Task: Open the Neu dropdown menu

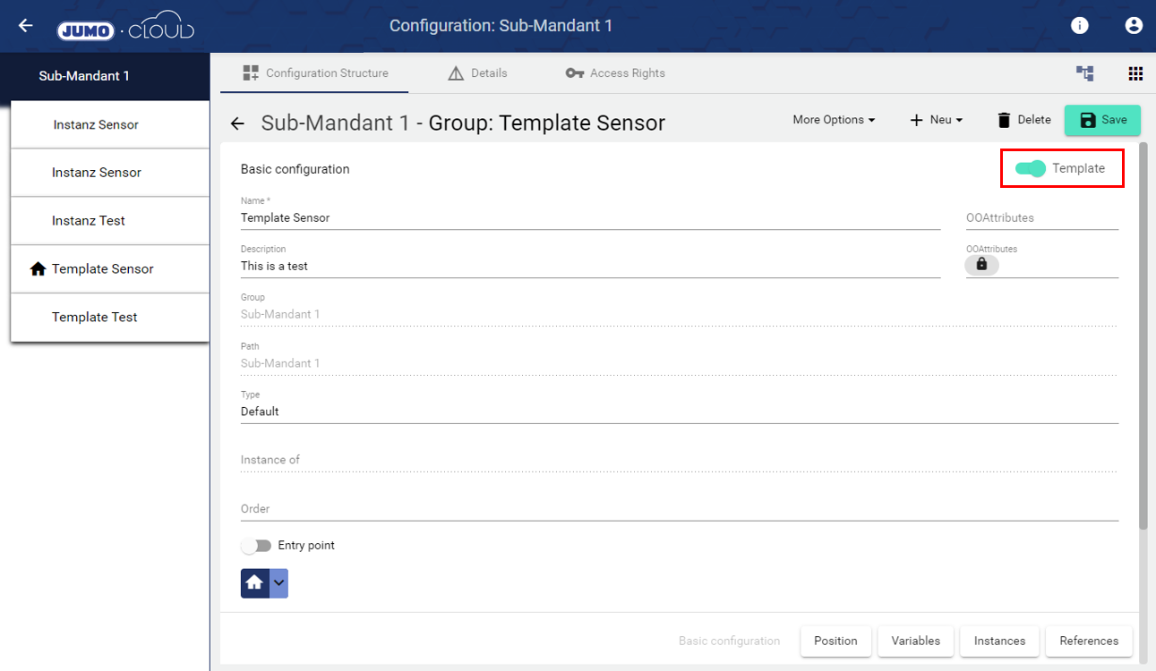Action: (x=936, y=120)
